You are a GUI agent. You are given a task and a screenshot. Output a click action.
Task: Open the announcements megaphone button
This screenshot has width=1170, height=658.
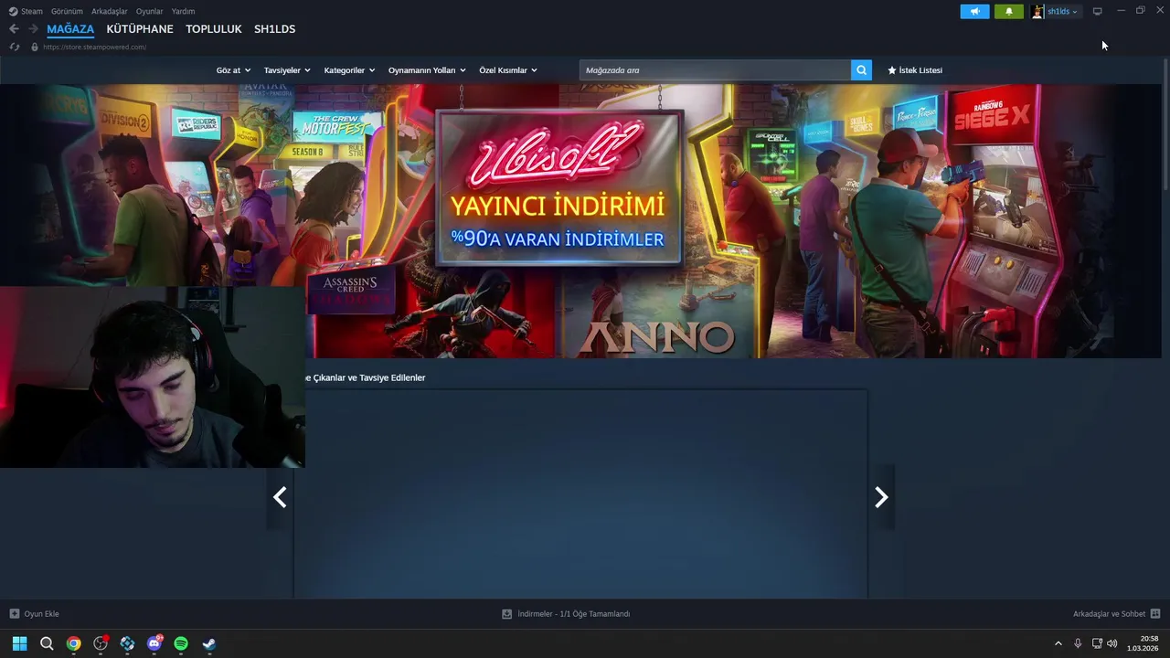[974, 11]
